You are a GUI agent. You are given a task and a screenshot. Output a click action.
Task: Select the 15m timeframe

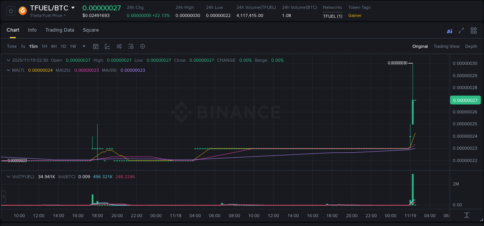(33, 46)
